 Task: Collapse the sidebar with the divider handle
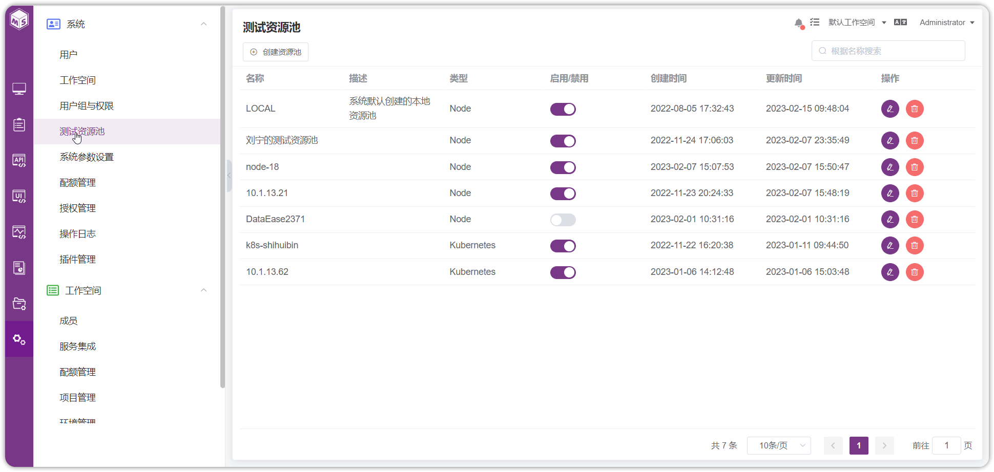coord(229,176)
